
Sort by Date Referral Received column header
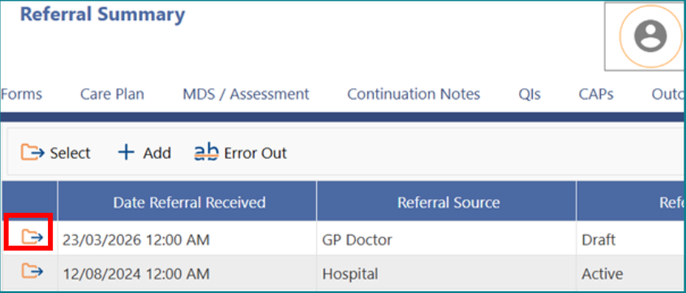189,202
